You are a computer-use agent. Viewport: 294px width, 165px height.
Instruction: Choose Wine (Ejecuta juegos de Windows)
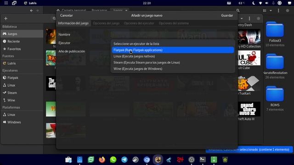pyautogui.click(x=173, y=69)
